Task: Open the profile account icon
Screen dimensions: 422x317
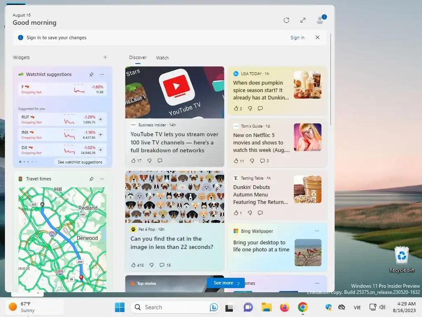Action: pyautogui.click(x=320, y=20)
